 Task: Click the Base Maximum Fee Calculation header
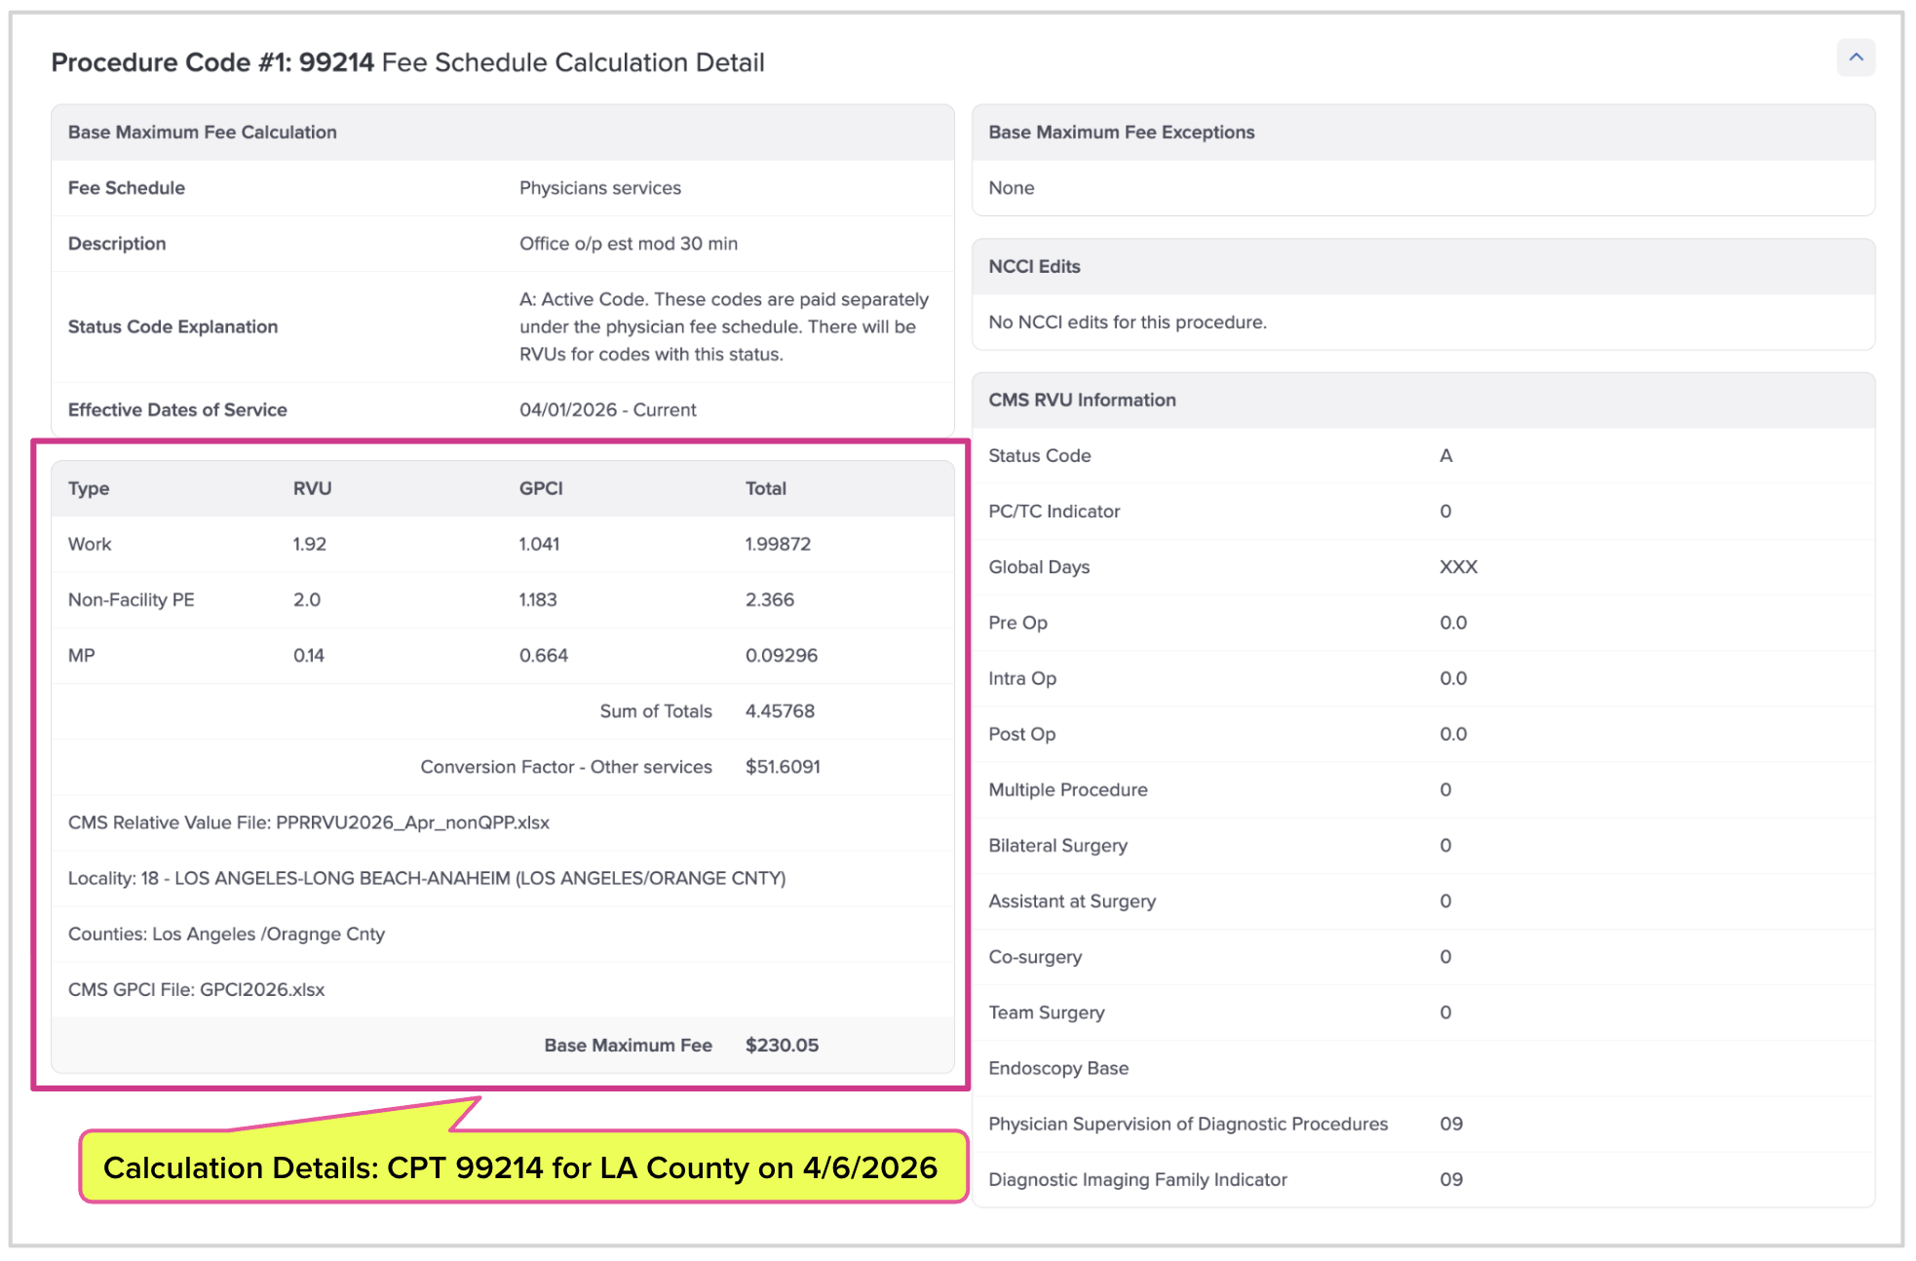coord(203,133)
